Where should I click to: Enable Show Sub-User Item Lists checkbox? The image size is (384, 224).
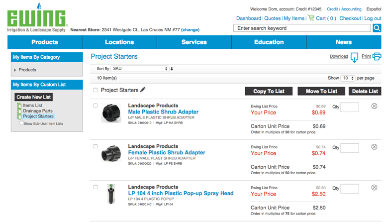pos(21,123)
